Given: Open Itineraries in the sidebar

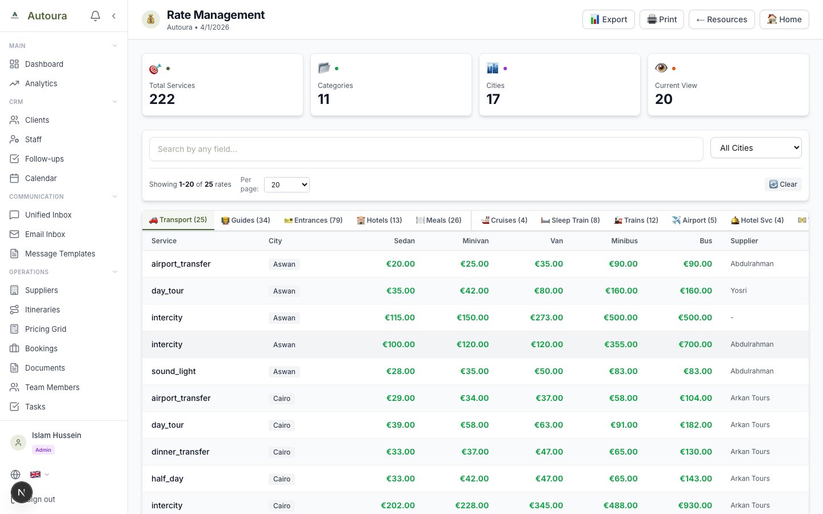Looking at the screenshot, I should pos(63,310).
